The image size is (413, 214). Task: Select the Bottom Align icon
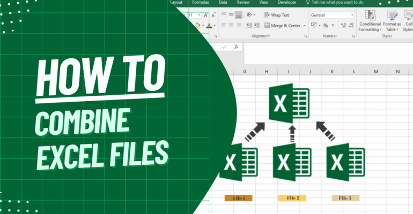pyautogui.click(x=239, y=15)
